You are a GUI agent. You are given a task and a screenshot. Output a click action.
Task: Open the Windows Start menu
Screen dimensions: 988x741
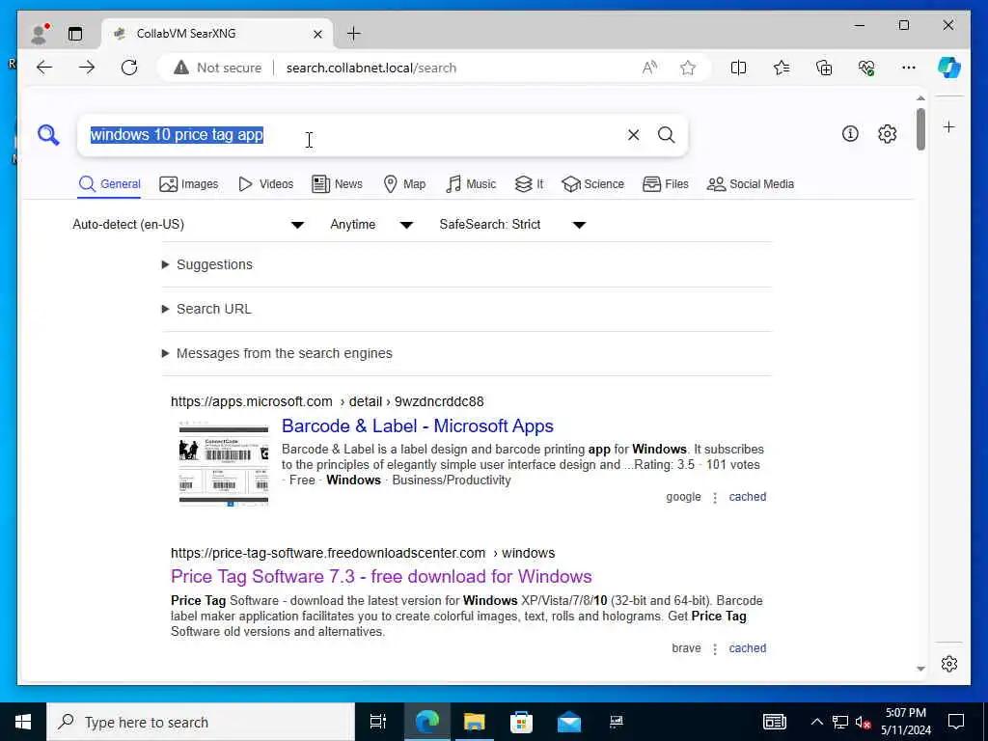pos(23,722)
